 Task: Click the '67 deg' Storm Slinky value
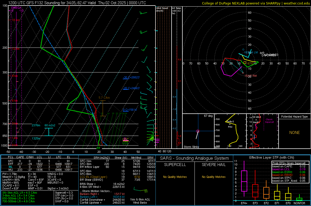[x=208, y=116]
